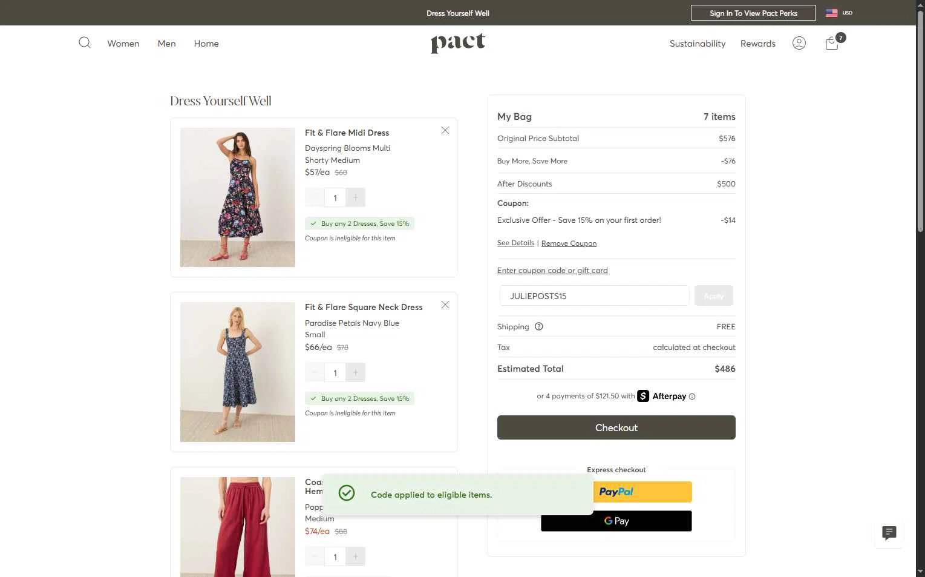
Task: Increase quantity of the red pants item
Action: click(x=356, y=556)
